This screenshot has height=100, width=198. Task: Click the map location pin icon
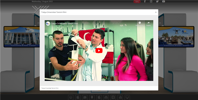tap(92, 97)
